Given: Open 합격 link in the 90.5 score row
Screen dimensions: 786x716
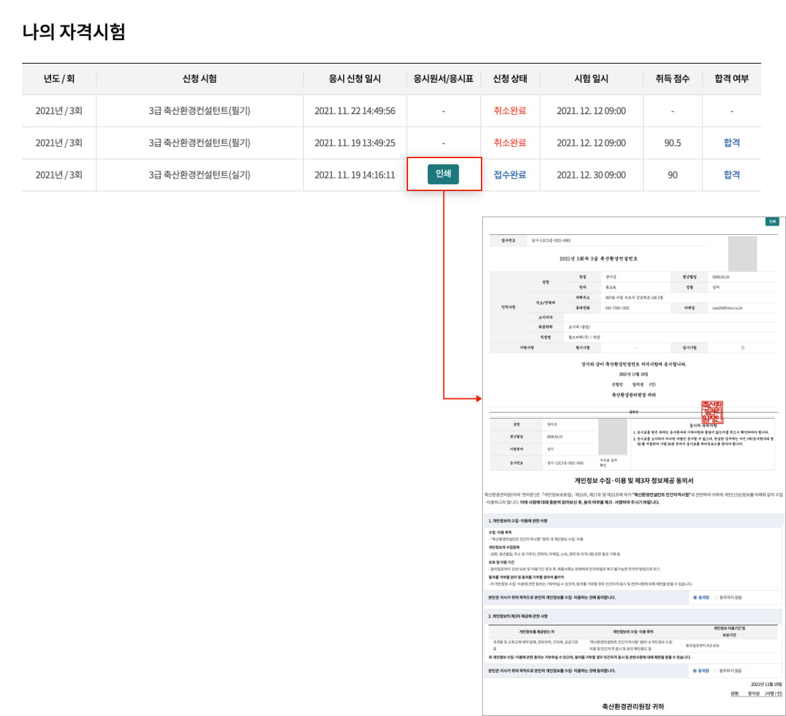Looking at the screenshot, I should pyautogui.click(x=732, y=142).
